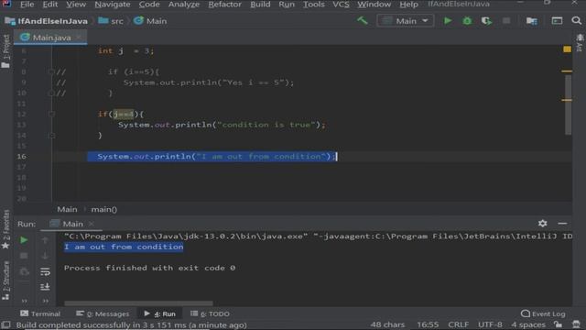The image size is (586, 330).
Task: Run Main with coverage icon
Action: [x=486, y=21]
